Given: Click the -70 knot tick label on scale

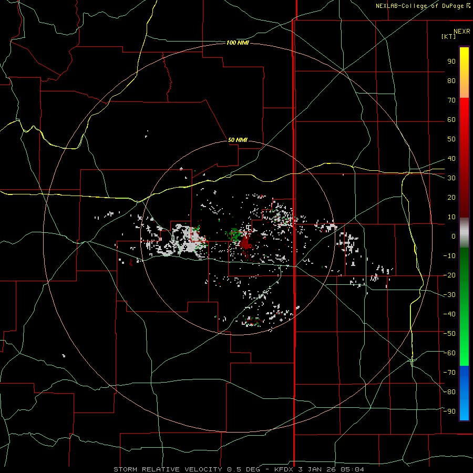Looking at the screenshot, I should 449,373.
